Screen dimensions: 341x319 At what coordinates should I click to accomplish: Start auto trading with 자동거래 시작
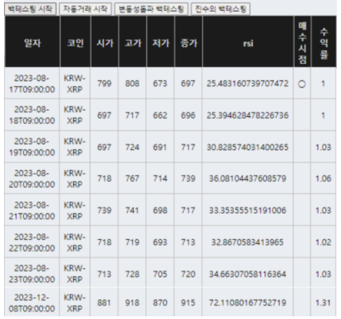coord(85,9)
